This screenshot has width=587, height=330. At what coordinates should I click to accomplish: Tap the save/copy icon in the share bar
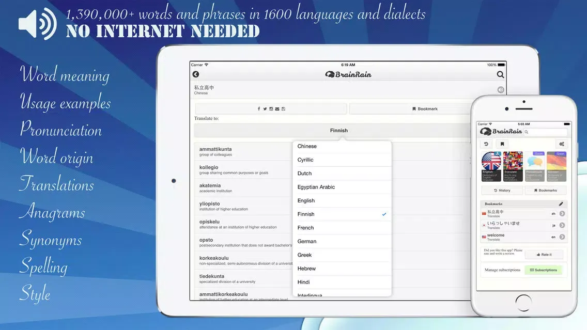coord(283,109)
